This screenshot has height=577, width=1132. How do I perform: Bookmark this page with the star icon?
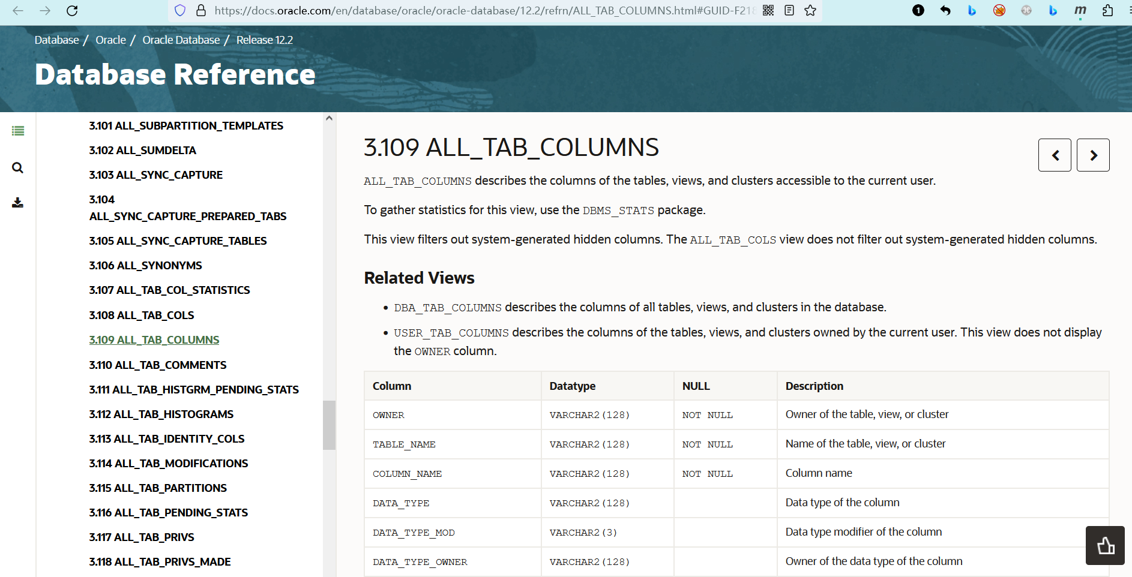tap(810, 11)
